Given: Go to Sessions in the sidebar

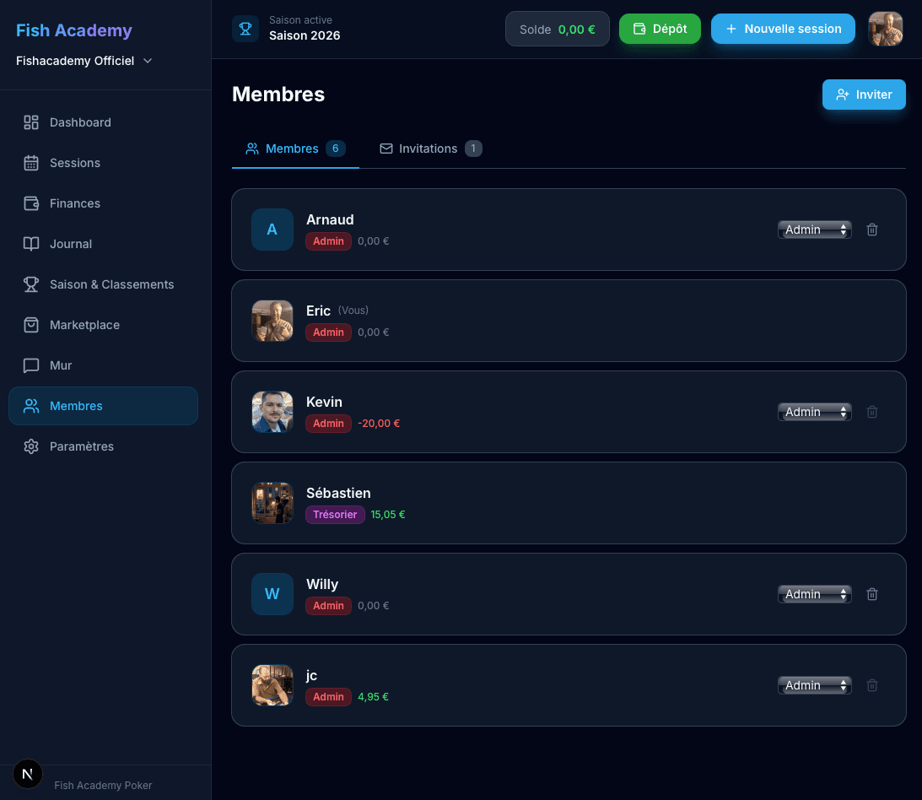Looking at the screenshot, I should coord(75,163).
